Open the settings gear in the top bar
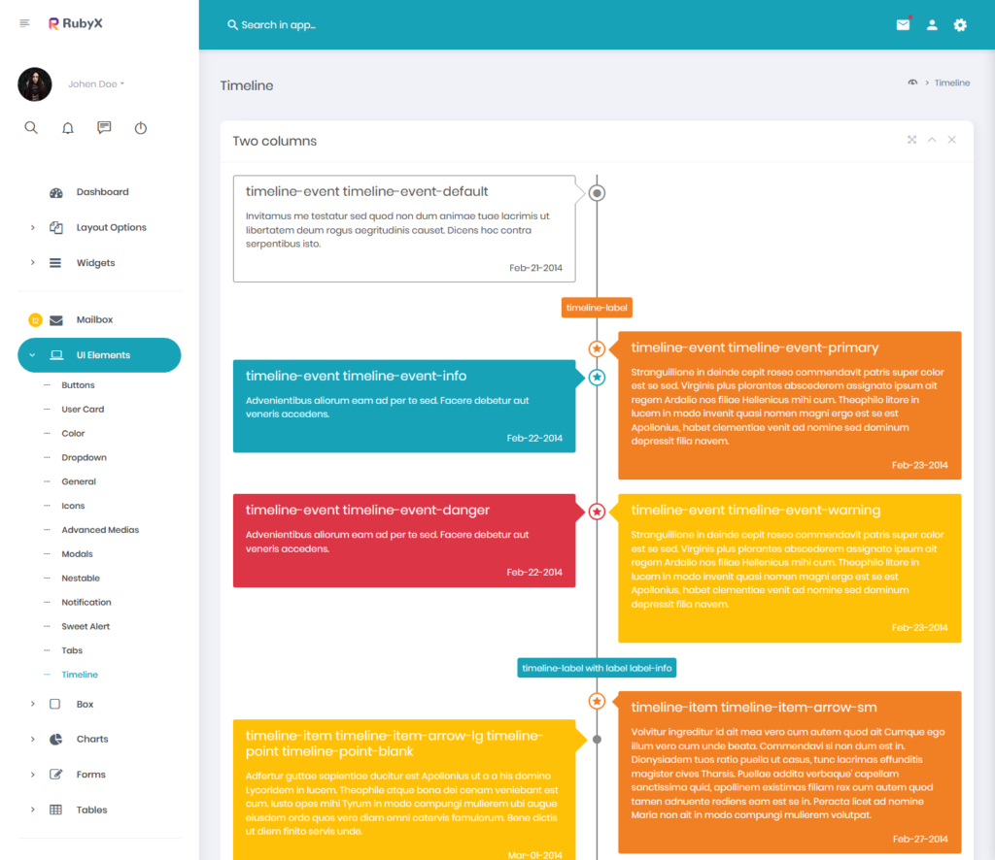 (x=960, y=24)
